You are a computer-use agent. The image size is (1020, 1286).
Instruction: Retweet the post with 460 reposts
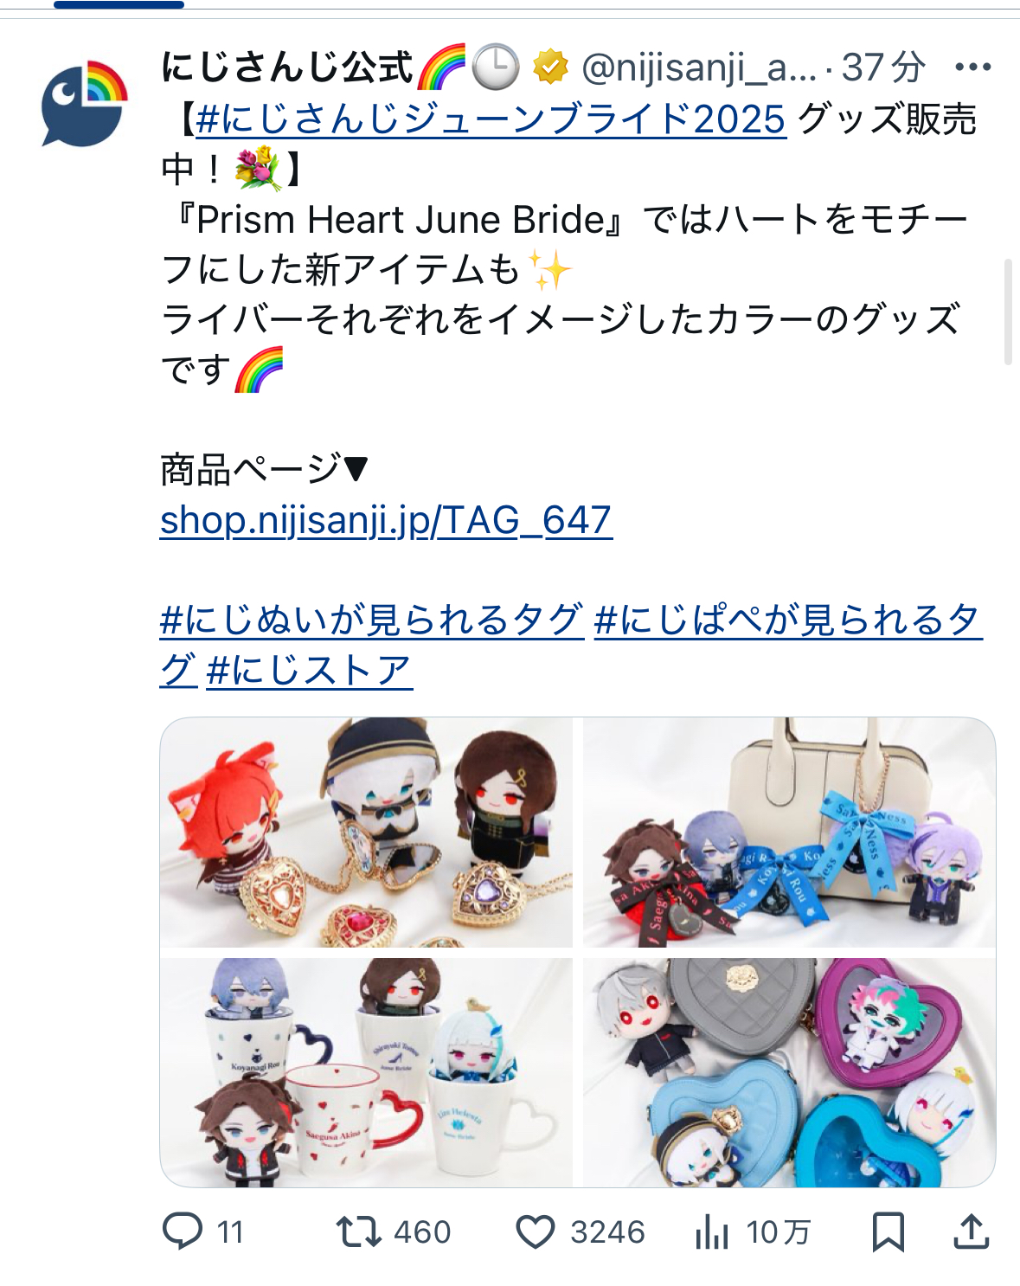coord(358,1231)
